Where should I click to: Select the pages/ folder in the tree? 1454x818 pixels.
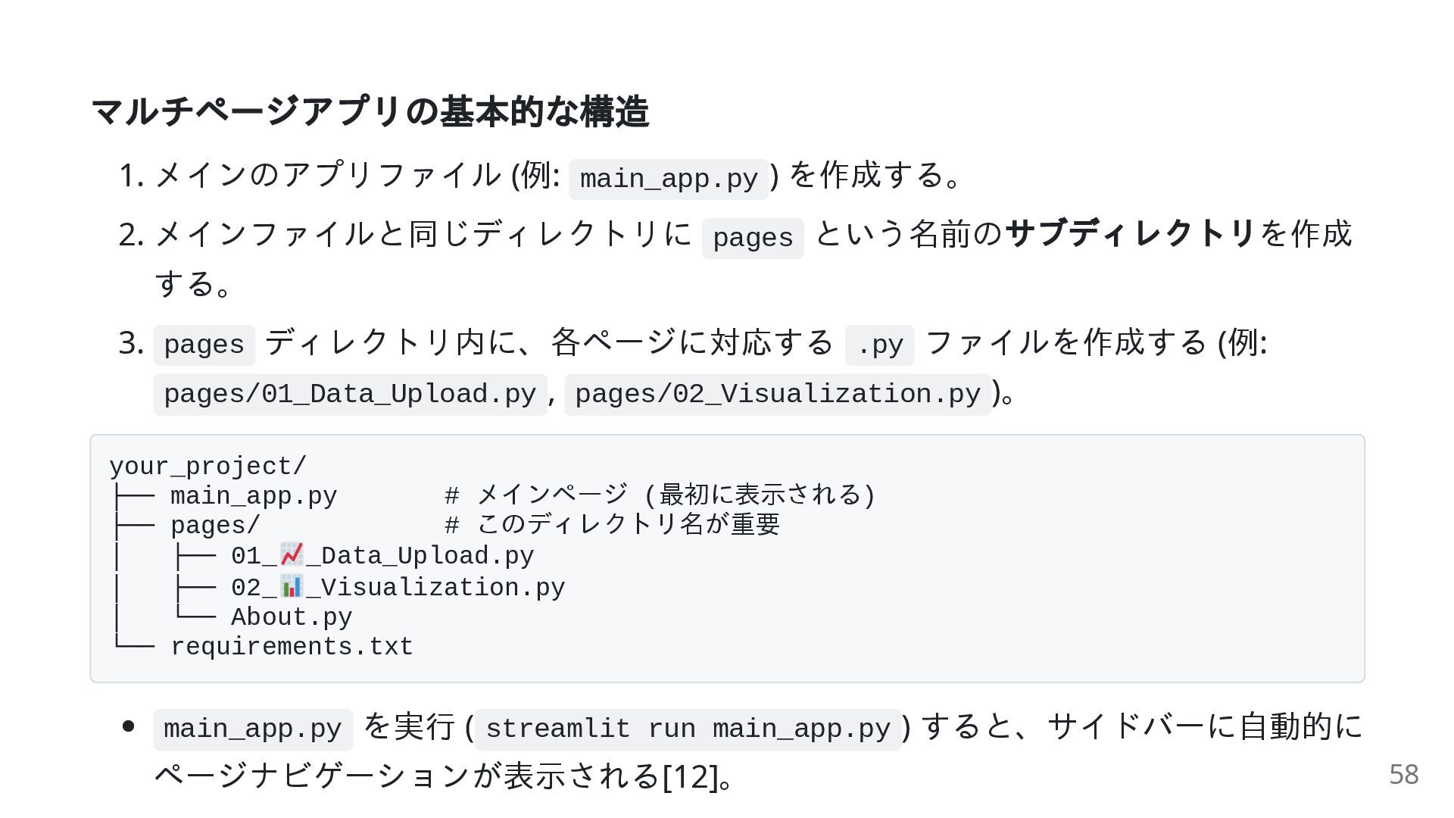215,526
